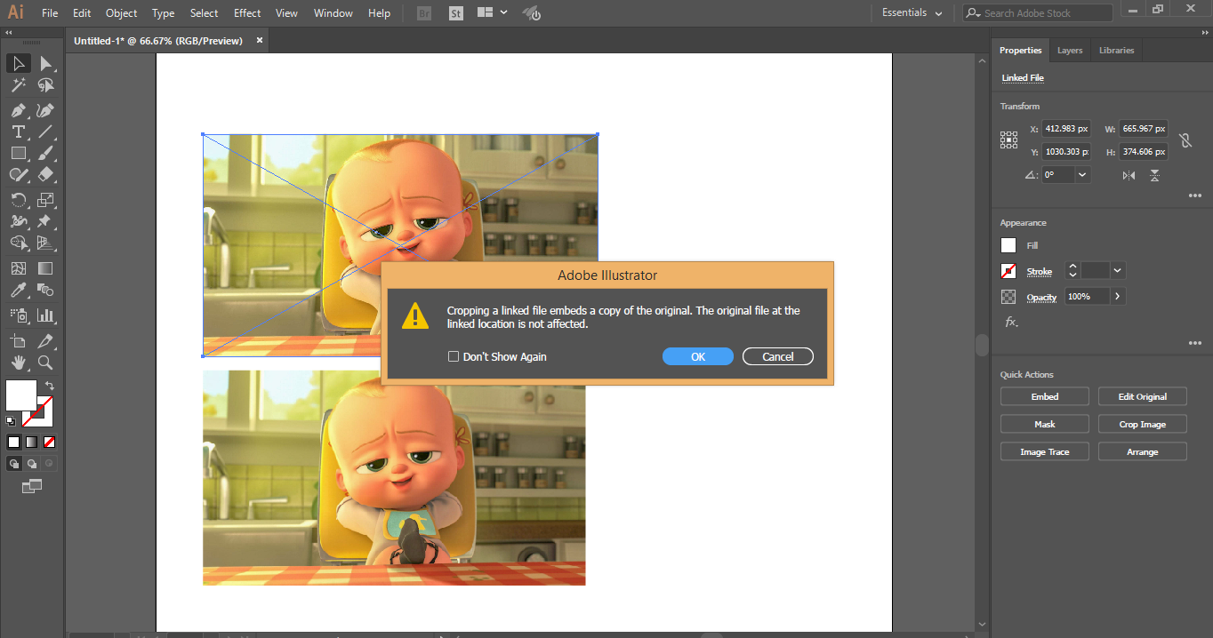
Task: Switch to the Layers tab
Action: [1069, 50]
